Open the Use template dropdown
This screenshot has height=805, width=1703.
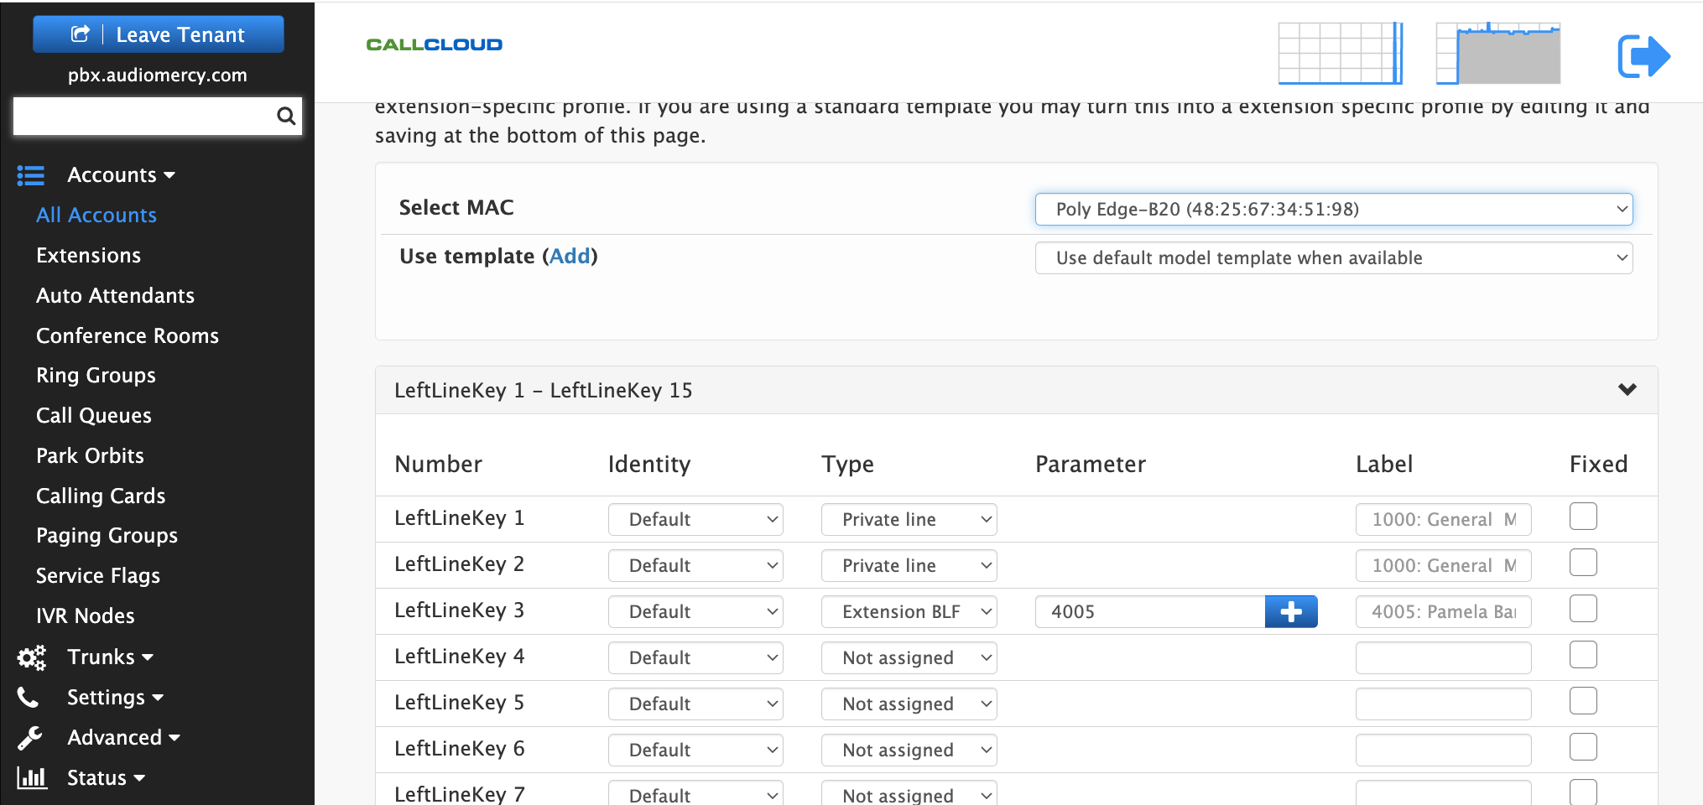pyautogui.click(x=1334, y=258)
